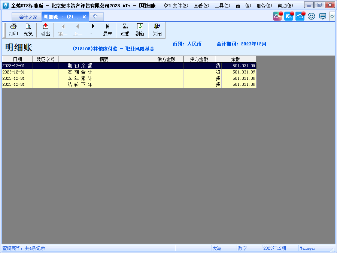Click the blue KA icon
Screen dimensions: 337x253
click(289, 16)
